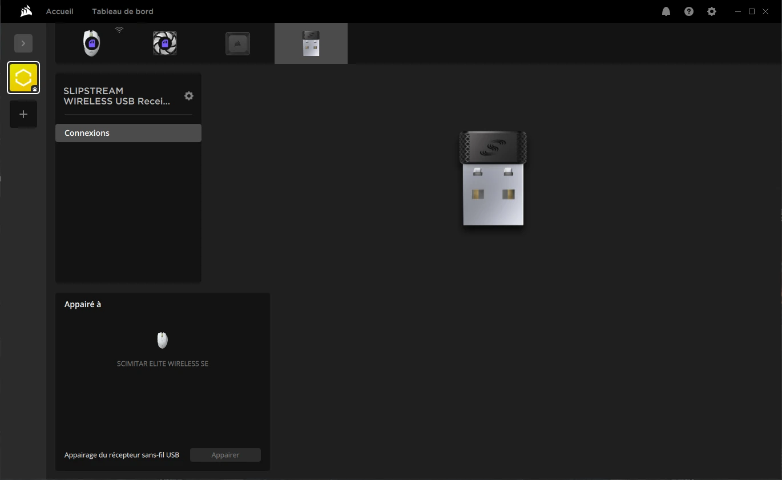Open the notifications bell
782x480 pixels.
click(x=666, y=11)
